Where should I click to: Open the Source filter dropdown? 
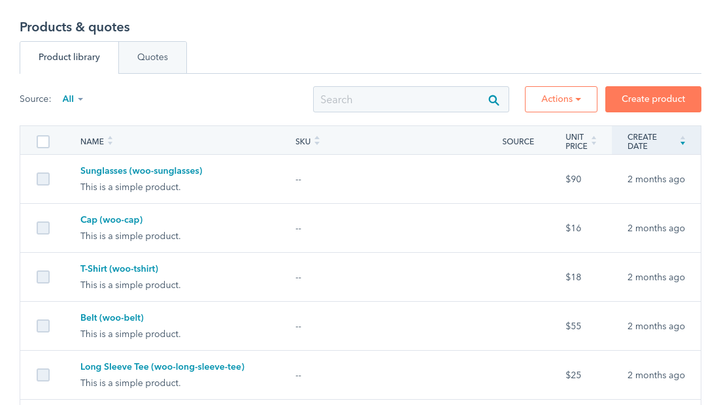[71, 99]
